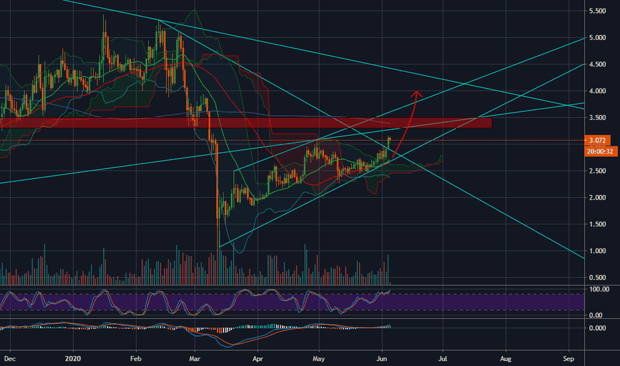Click the 5.000 price axis label
Image resolution: width=620 pixels, height=366 pixels.
(x=597, y=37)
